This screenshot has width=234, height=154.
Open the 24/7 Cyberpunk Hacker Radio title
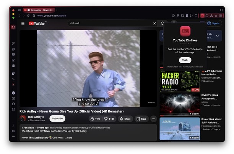click(x=211, y=72)
